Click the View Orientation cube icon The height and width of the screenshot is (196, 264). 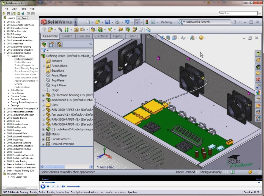174,38
